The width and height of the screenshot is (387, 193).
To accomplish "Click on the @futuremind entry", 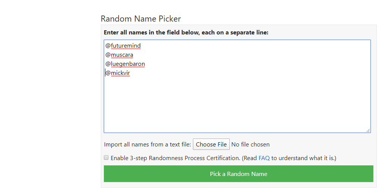I will coord(123,46).
